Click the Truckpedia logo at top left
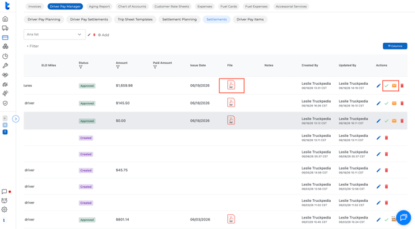This screenshot has height=229, width=415. 7,6
